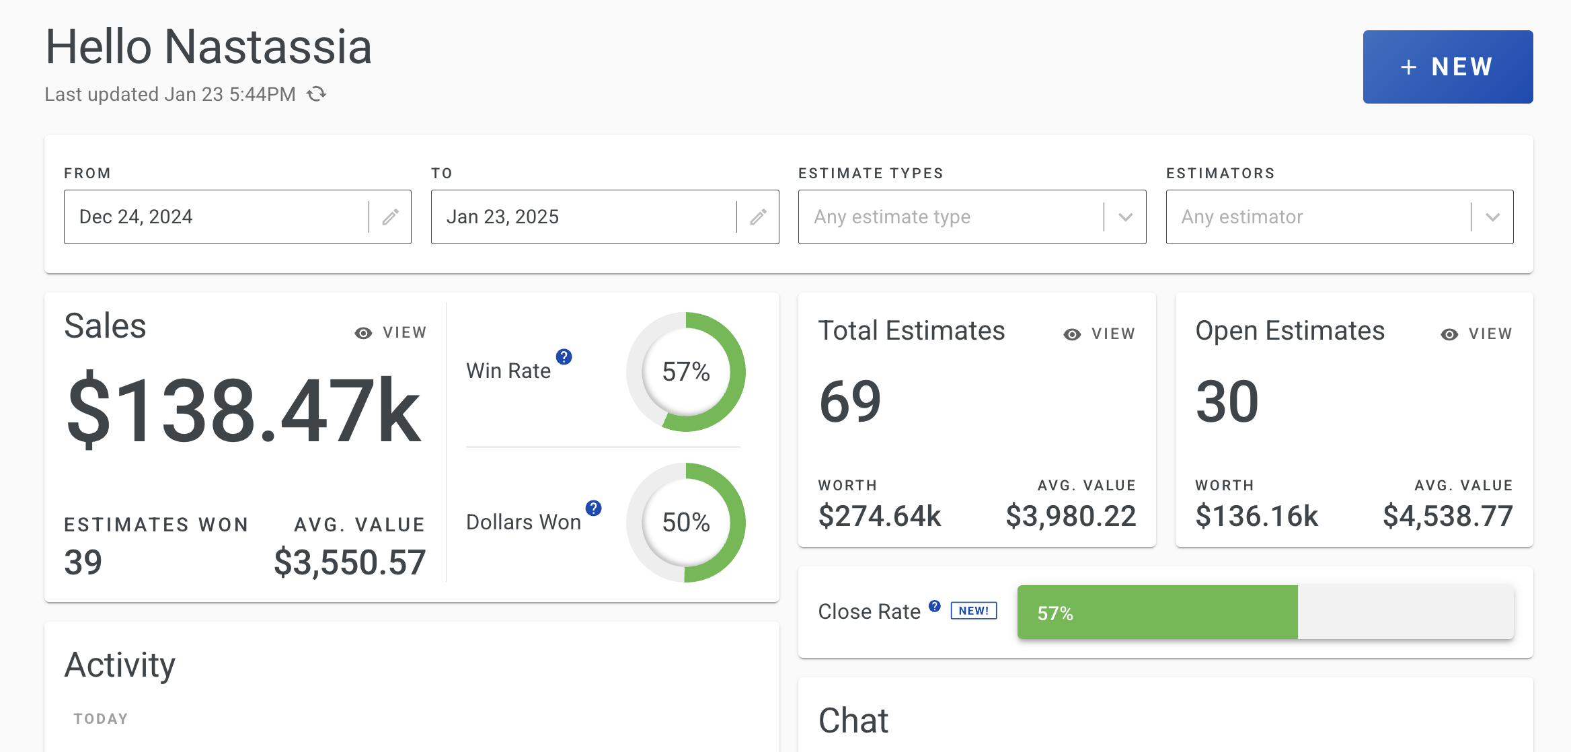Click Total Estimates avg value $3,980.22
Screen dimensions: 1571x752
point(1071,516)
